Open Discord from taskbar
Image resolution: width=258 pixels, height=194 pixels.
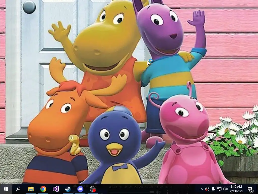(x=80, y=189)
